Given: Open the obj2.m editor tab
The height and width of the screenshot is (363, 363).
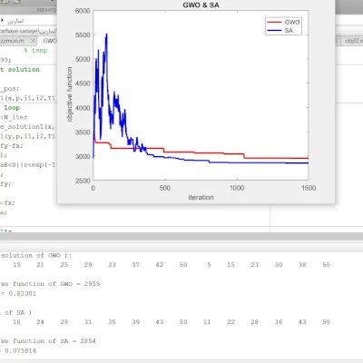Looking at the screenshot, I should tap(353, 41).
